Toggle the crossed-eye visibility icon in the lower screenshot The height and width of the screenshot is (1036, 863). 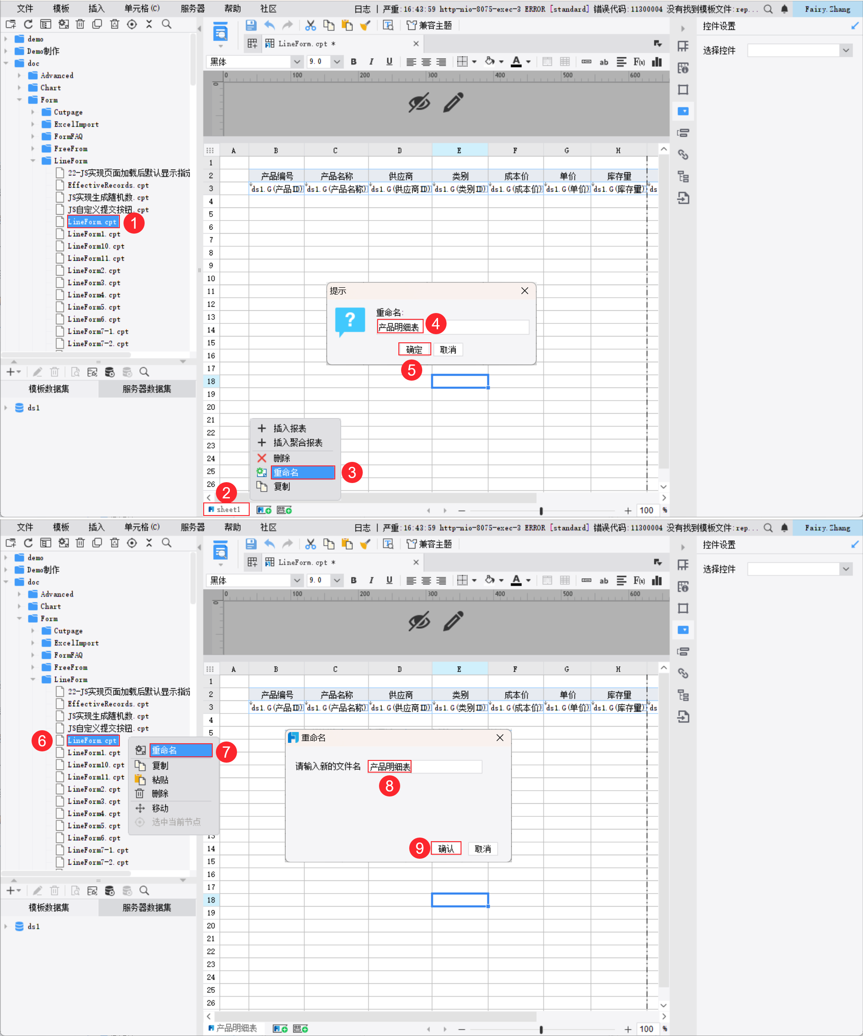[419, 621]
